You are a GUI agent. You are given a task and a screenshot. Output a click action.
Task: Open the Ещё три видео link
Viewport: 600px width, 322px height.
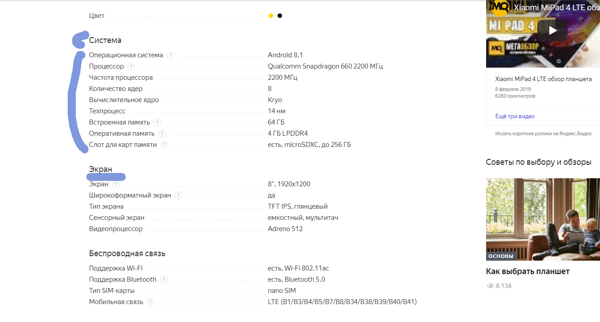coord(515,116)
